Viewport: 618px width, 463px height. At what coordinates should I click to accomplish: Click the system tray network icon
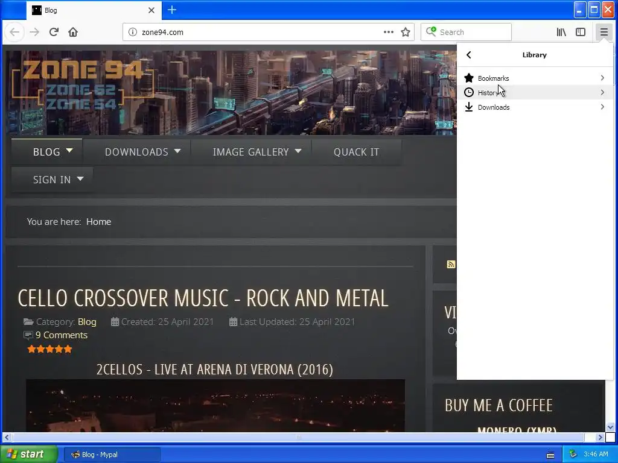(x=573, y=455)
